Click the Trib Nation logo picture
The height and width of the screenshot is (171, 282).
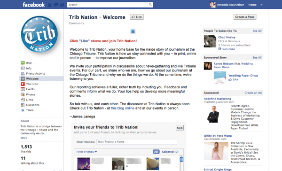click(39, 34)
